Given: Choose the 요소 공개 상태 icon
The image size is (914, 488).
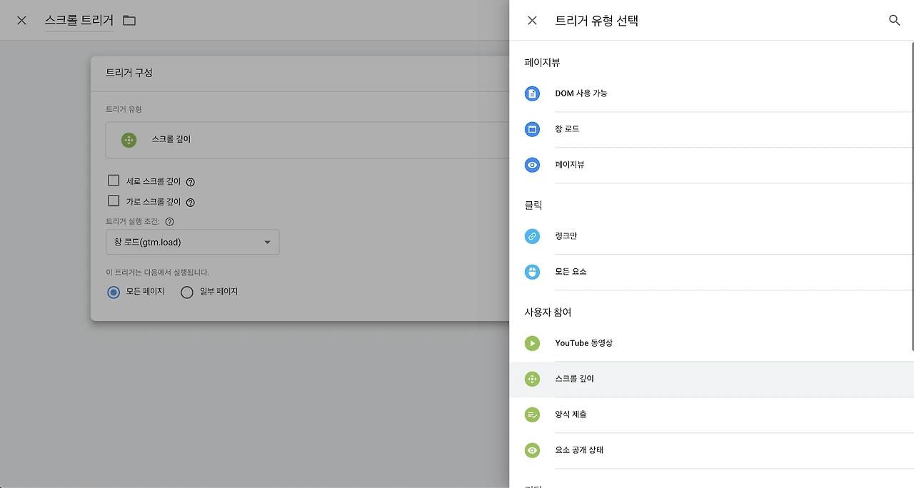Looking at the screenshot, I should [x=532, y=450].
